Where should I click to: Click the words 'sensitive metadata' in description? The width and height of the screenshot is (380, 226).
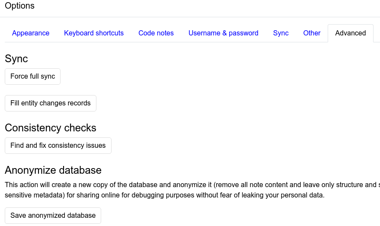pyautogui.click(x=35, y=195)
